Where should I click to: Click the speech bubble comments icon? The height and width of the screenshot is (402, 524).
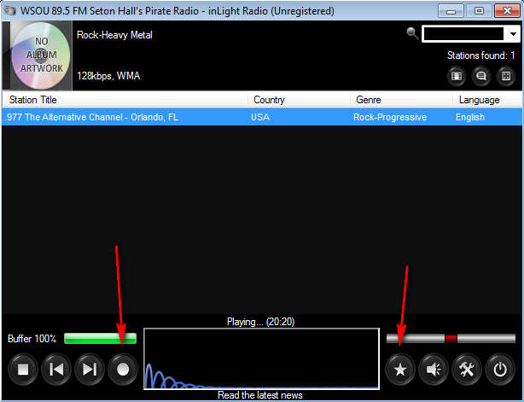[481, 75]
